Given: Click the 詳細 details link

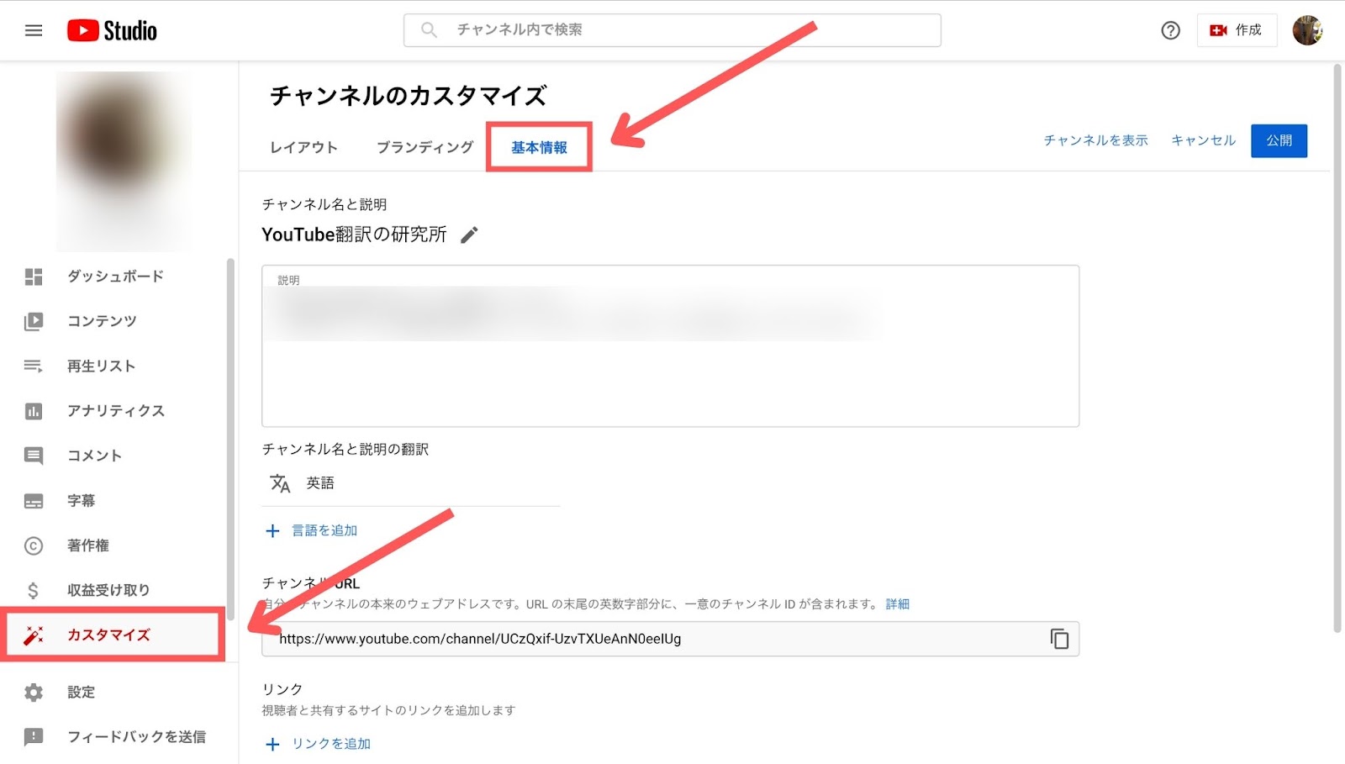Looking at the screenshot, I should click(x=898, y=603).
